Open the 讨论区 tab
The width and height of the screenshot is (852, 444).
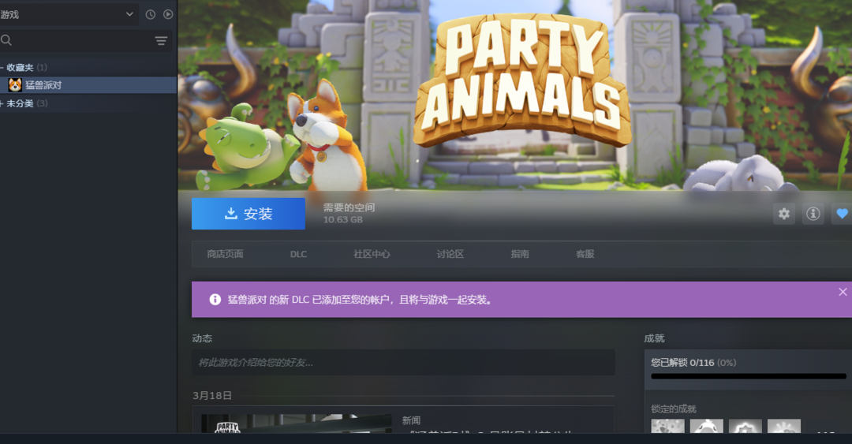(x=450, y=254)
